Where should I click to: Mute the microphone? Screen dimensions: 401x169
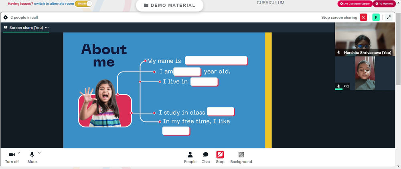pyautogui.click(x=32, y=157)
